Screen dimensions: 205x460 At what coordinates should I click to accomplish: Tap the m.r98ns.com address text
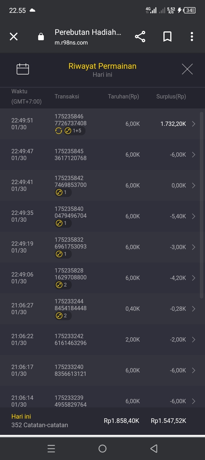coord(71,43)
